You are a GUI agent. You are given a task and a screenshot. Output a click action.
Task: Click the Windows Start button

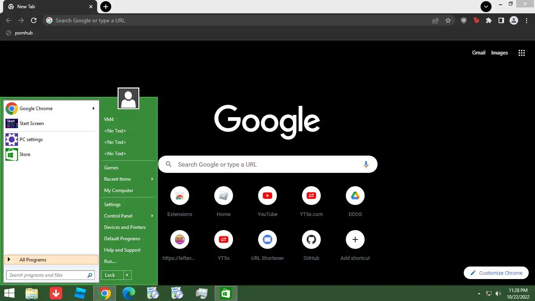9,293
